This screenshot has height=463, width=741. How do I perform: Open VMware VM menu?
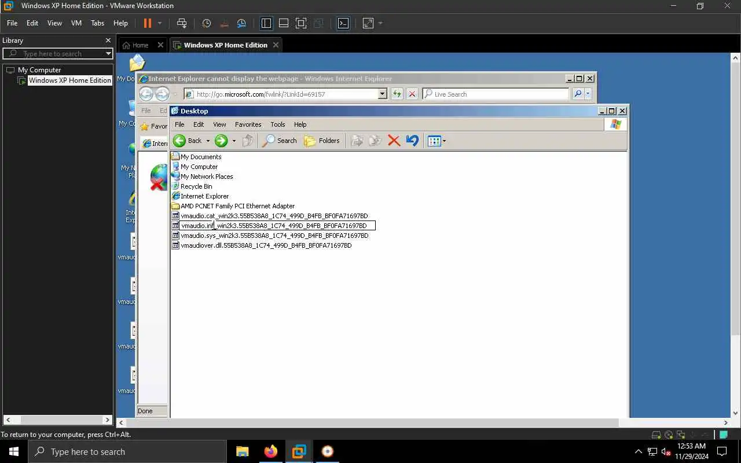(76, 23)
